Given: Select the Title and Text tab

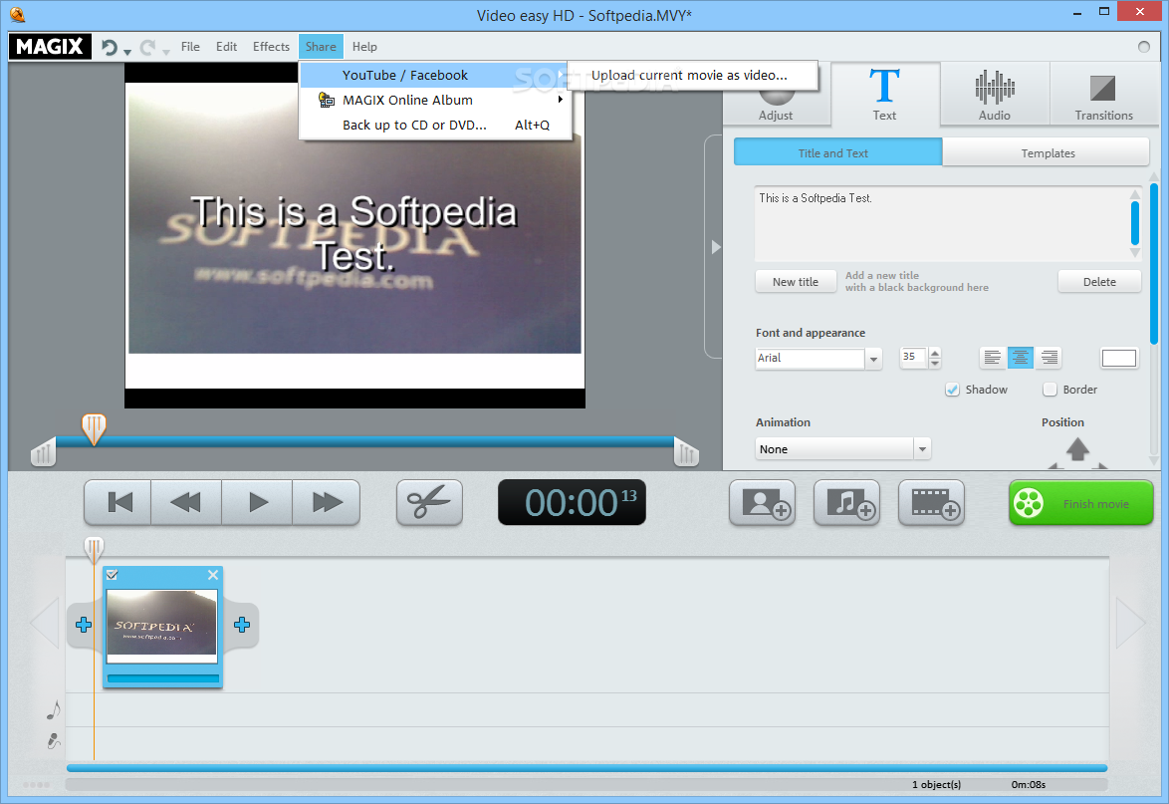Looking at the screenshot, I should pos(838,152).
